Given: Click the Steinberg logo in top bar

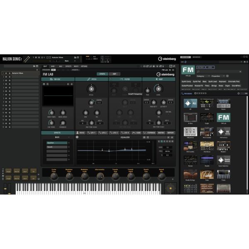Looking at the screenshot, I should [167, 59].
